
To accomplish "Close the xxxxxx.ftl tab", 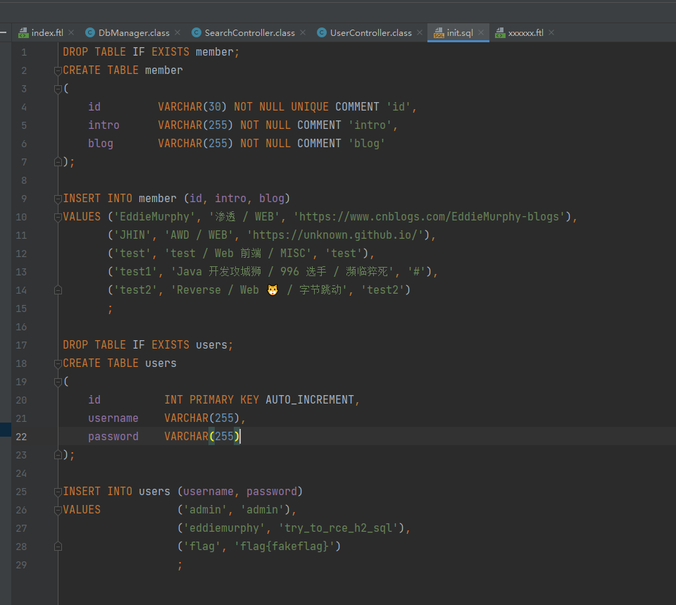I will [x=551, y=33].
